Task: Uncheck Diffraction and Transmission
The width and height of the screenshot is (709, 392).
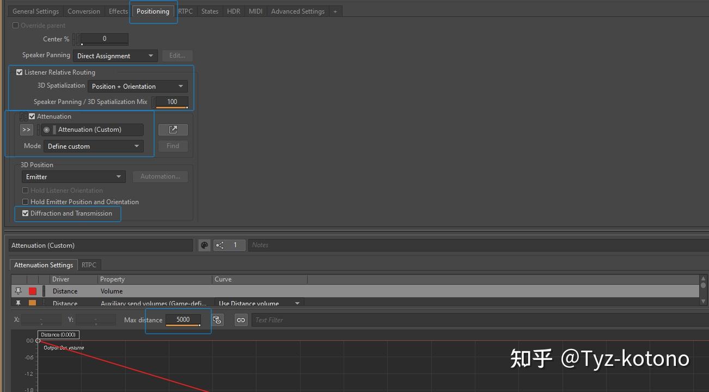Action: [25, 213]
